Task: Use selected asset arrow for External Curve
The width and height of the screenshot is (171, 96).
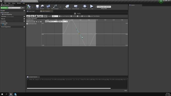Action: click(37, 22)
